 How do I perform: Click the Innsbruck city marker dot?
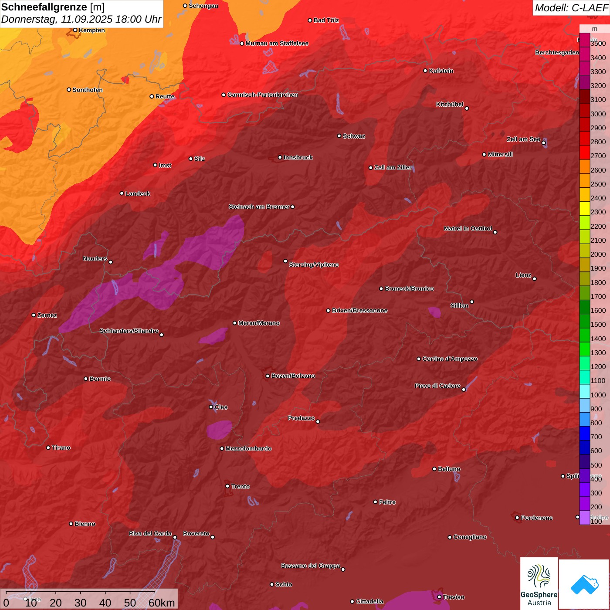click(280, 157)
